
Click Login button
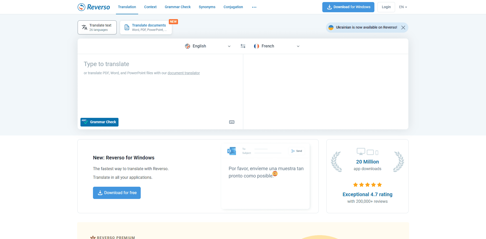386,7
